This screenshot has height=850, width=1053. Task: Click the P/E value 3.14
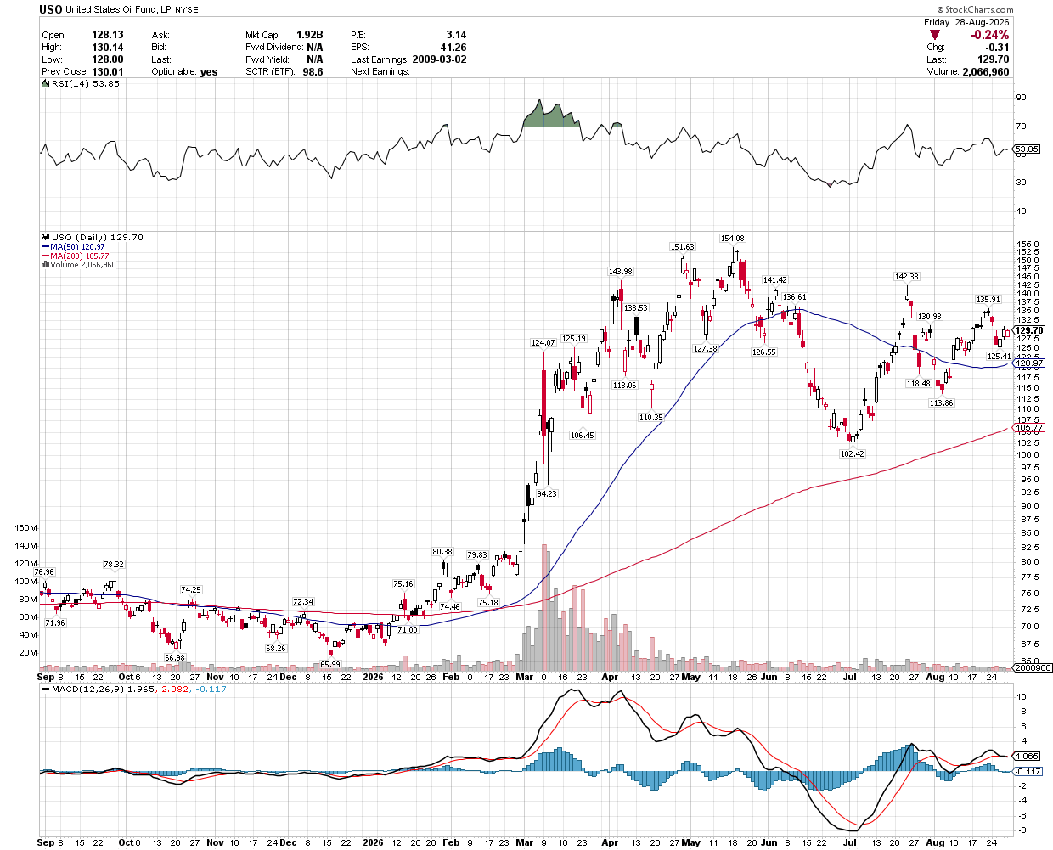[456, 35]
